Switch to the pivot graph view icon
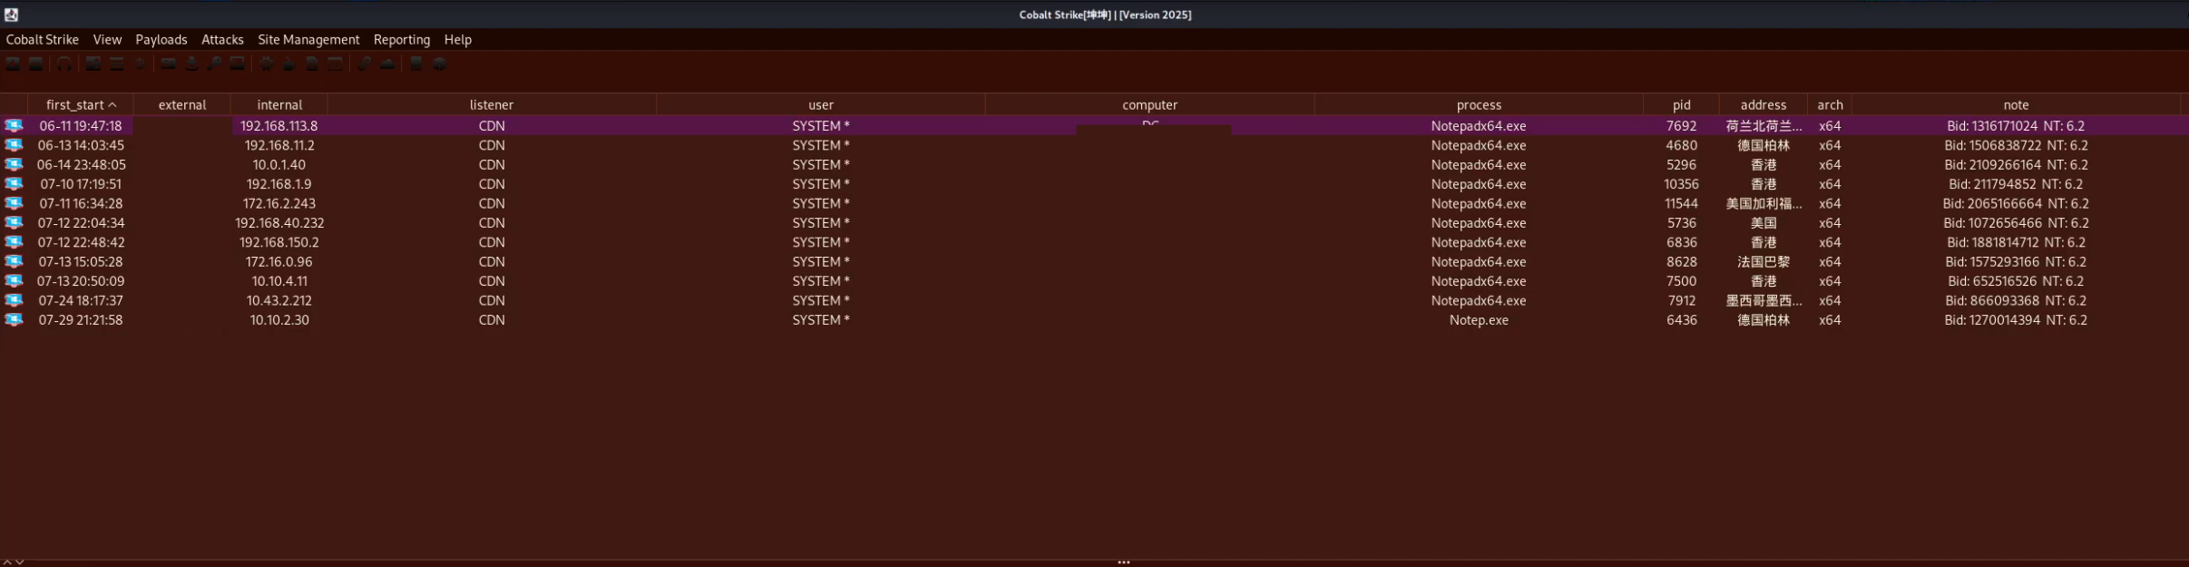Image resolution: width=2189 pixels, height=567 pixels. (93, 64)
